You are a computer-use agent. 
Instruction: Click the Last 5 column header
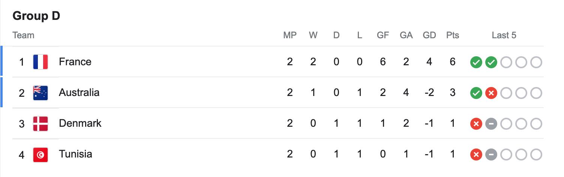pyautogui.click(x=504, y=35)
